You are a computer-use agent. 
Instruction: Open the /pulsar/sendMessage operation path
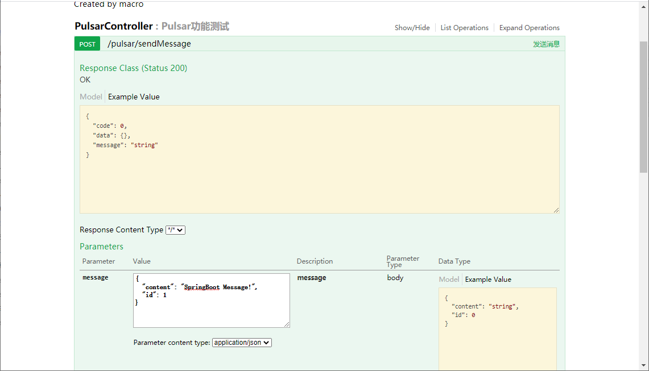pos(149,44)
